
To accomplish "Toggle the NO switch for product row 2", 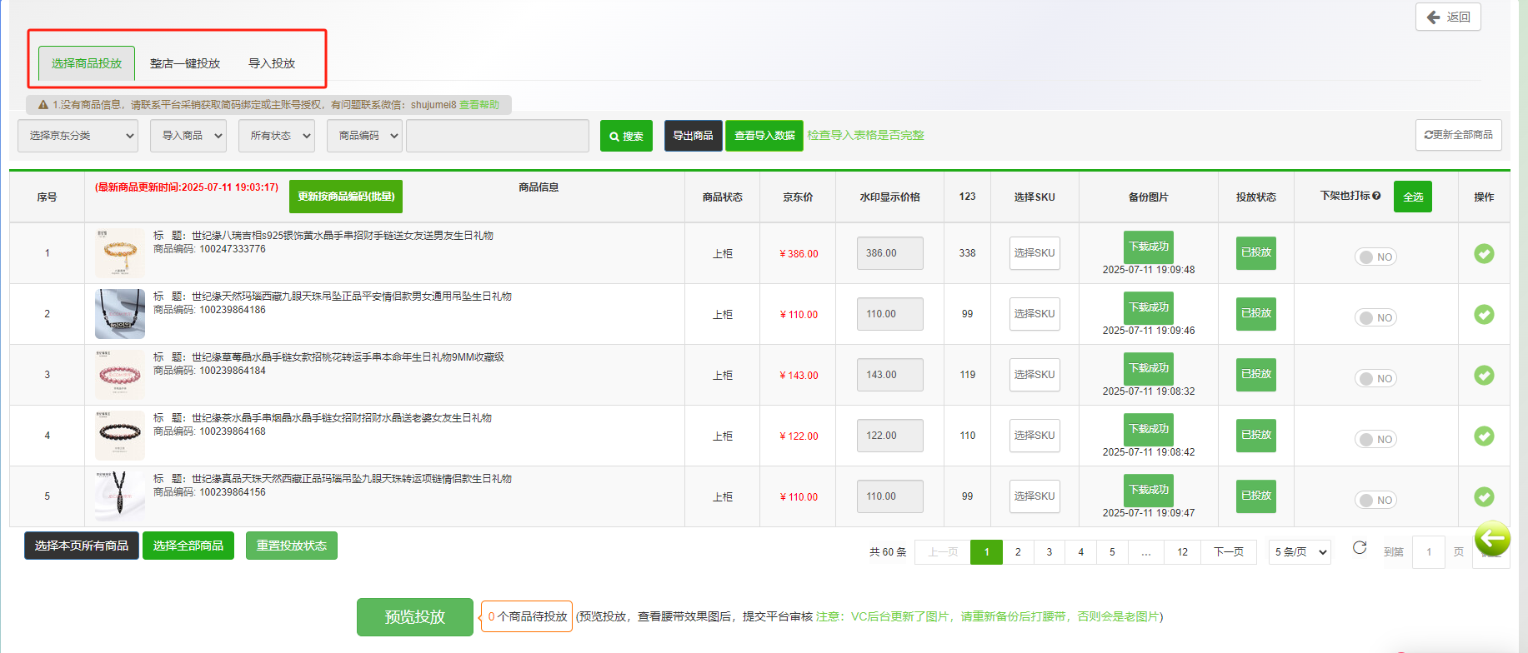I will point(1375,317).
